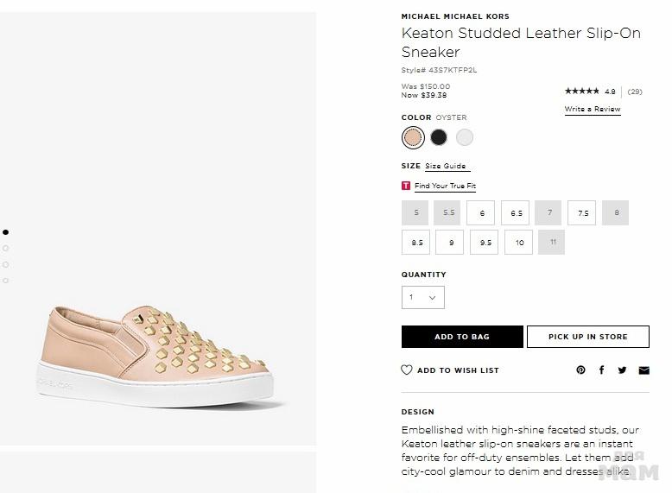Click Write a Review link
Screen dimensions: 672x493
pos(593,110)
